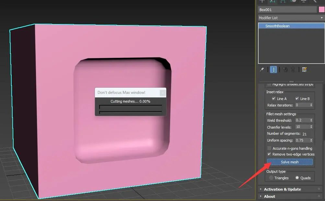
Task: Close the cutting meshes progress dialog
Action: (163, 93)
